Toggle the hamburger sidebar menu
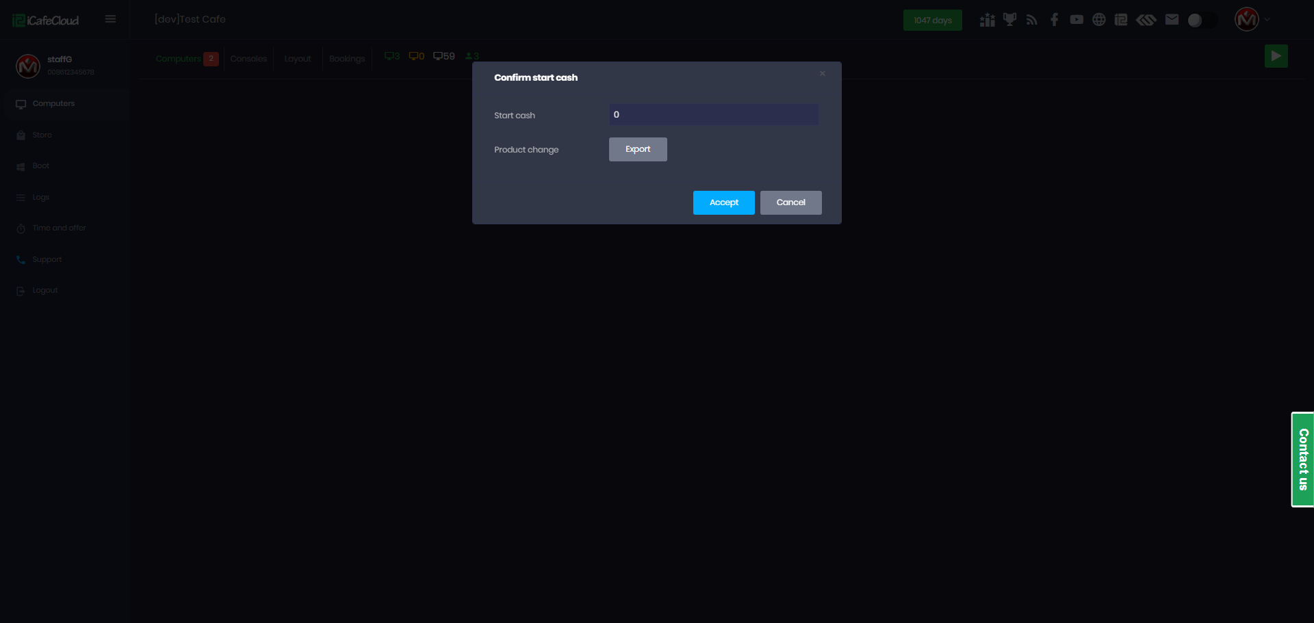1314x623 pixels. click(110, 19)
